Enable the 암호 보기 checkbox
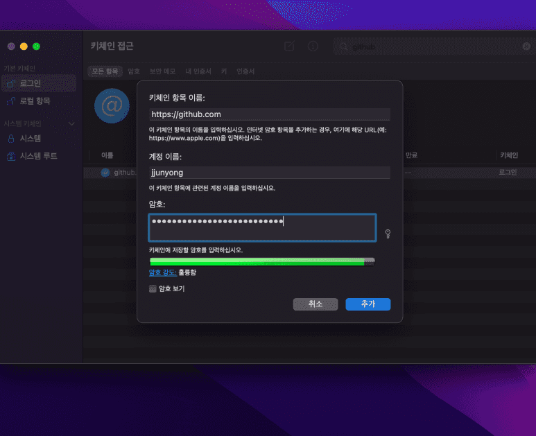Image resolution: width=536 pixels, height=436 pixels. click(x=153, y=288)
